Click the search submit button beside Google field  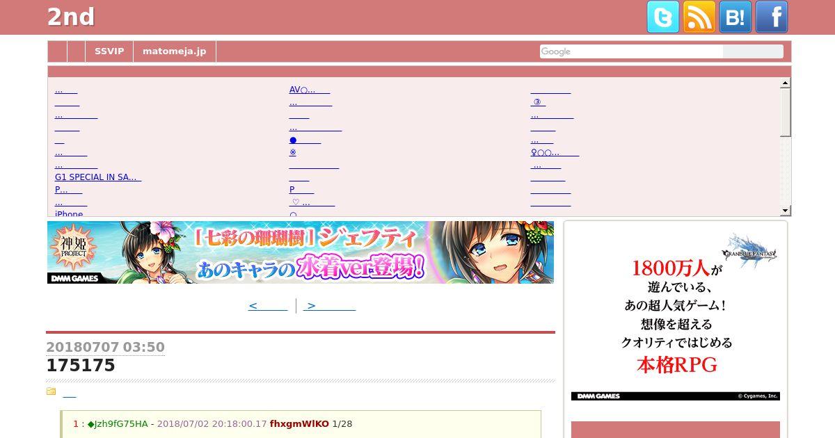tap(753, 51)
